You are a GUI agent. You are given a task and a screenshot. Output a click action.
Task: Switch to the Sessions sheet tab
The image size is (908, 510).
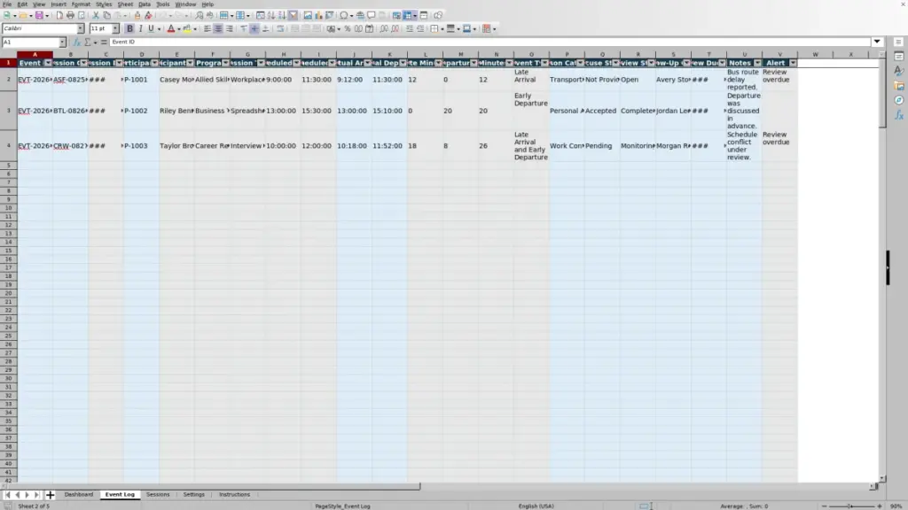pos(158,495)
